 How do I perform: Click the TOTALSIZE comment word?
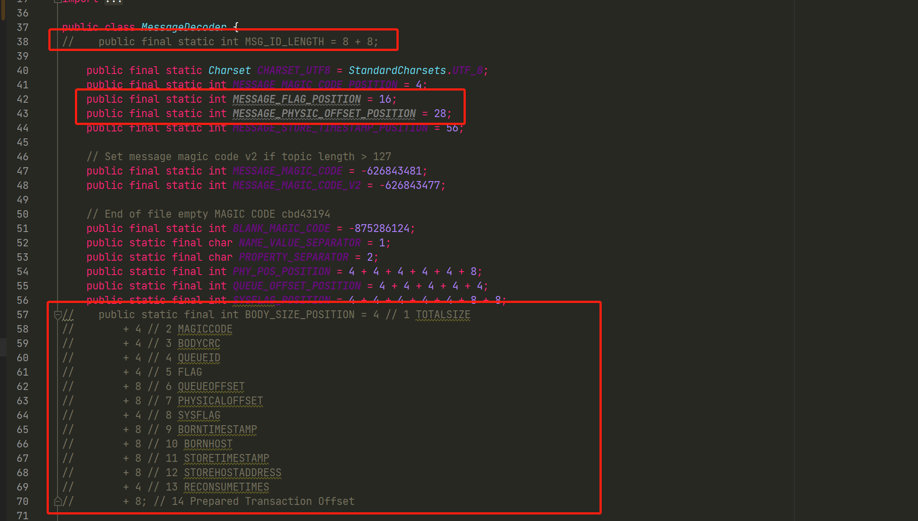443,315
